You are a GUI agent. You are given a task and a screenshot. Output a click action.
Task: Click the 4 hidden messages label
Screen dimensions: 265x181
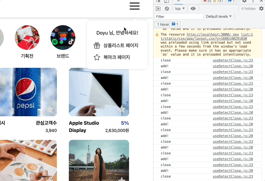248,8
